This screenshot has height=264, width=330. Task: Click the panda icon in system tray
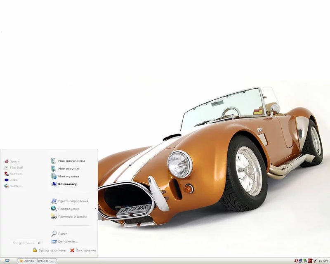tap(315, 261)
